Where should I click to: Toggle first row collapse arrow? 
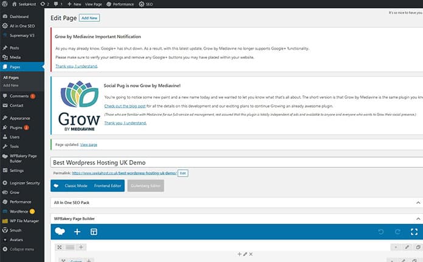pyautogui.click(x=396, y=247)
